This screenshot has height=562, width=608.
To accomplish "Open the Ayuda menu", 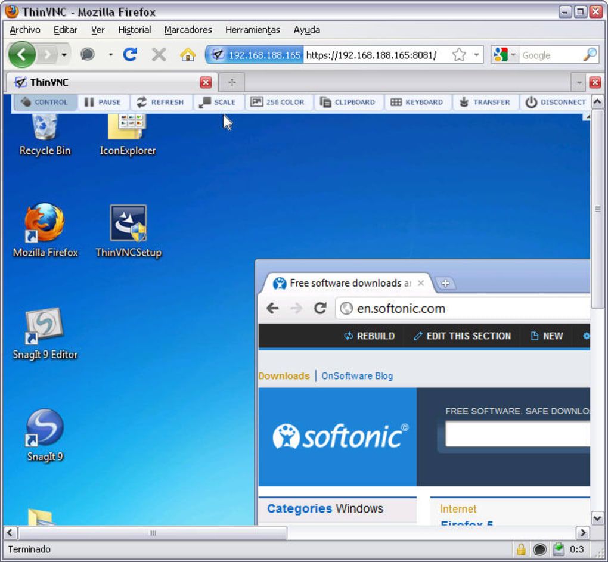I will coord(307,30).
